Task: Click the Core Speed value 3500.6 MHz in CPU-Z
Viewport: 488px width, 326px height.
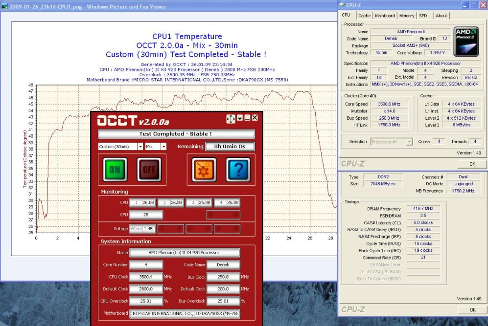Action: (x=389, y=104)
